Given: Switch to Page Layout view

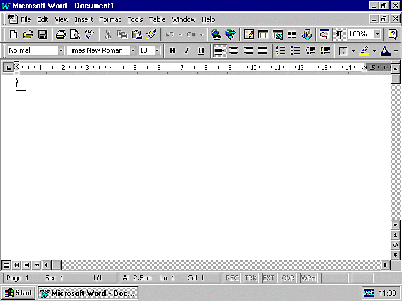Looking at the screenshot, I should [x=26, y=265].
